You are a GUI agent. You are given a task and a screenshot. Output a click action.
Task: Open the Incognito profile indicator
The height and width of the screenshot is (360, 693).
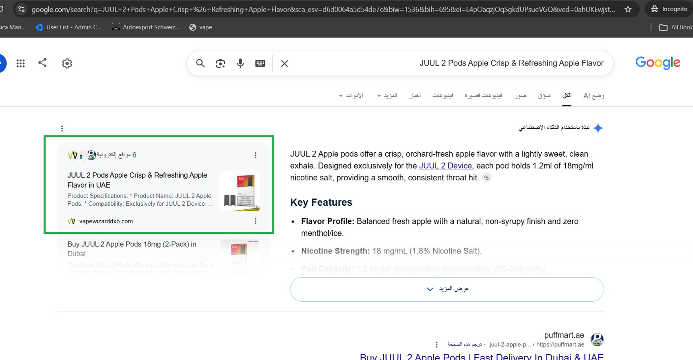coord(669,9)
